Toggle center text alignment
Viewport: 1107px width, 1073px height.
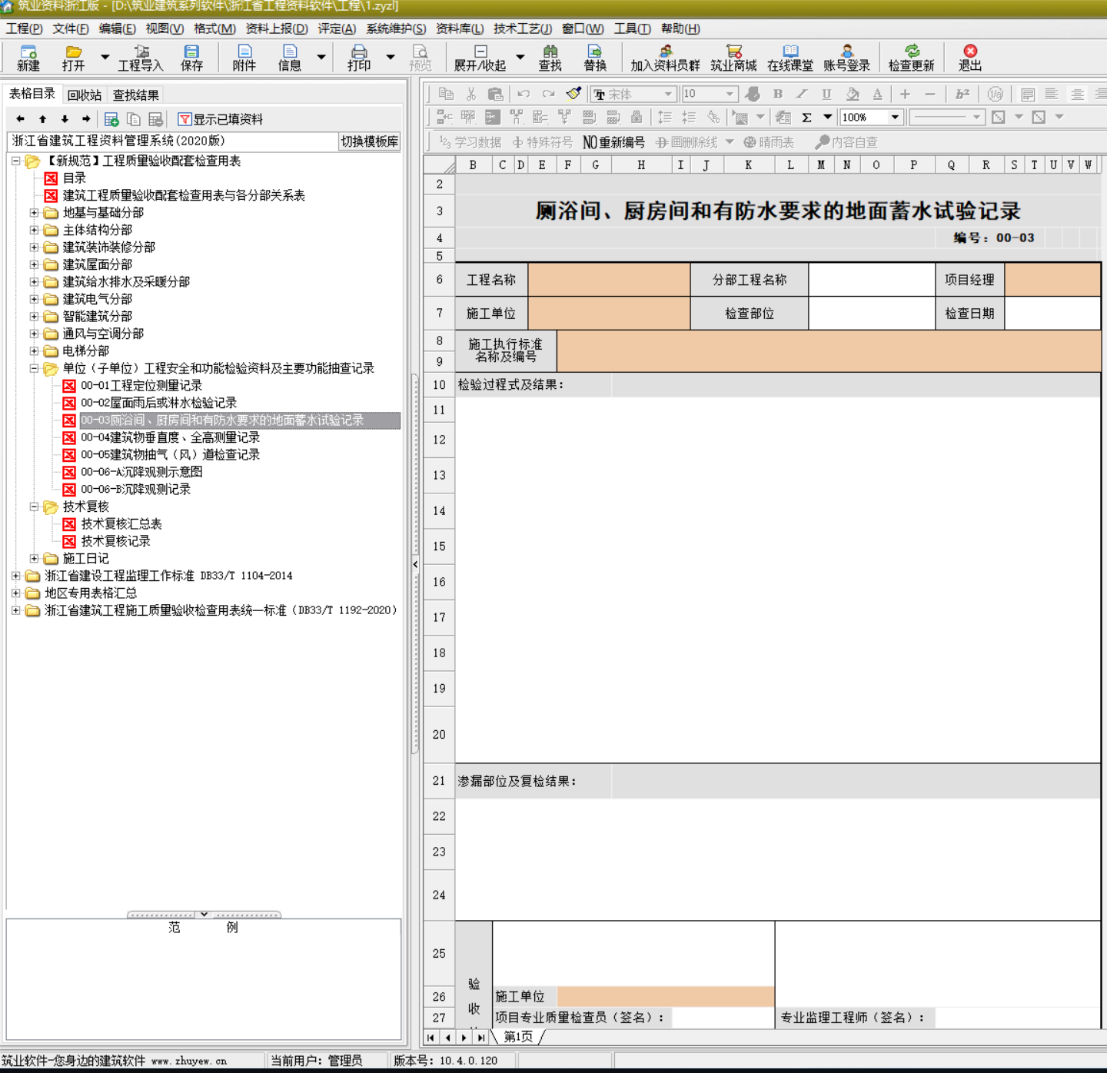tap(1077, 94)
